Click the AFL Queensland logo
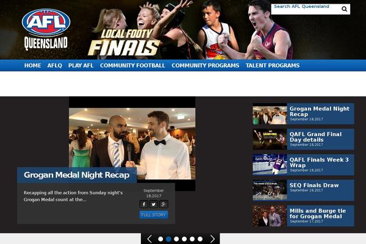Viewport: 366px width, 244px height. point(46,30)
